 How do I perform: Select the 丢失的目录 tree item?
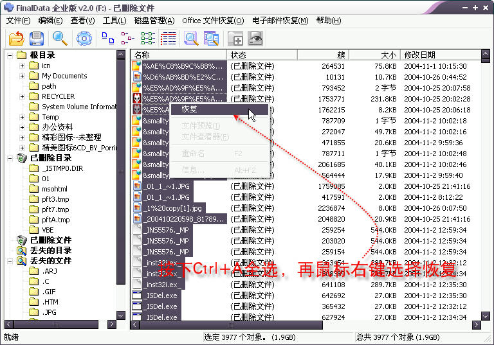(51, 251)
